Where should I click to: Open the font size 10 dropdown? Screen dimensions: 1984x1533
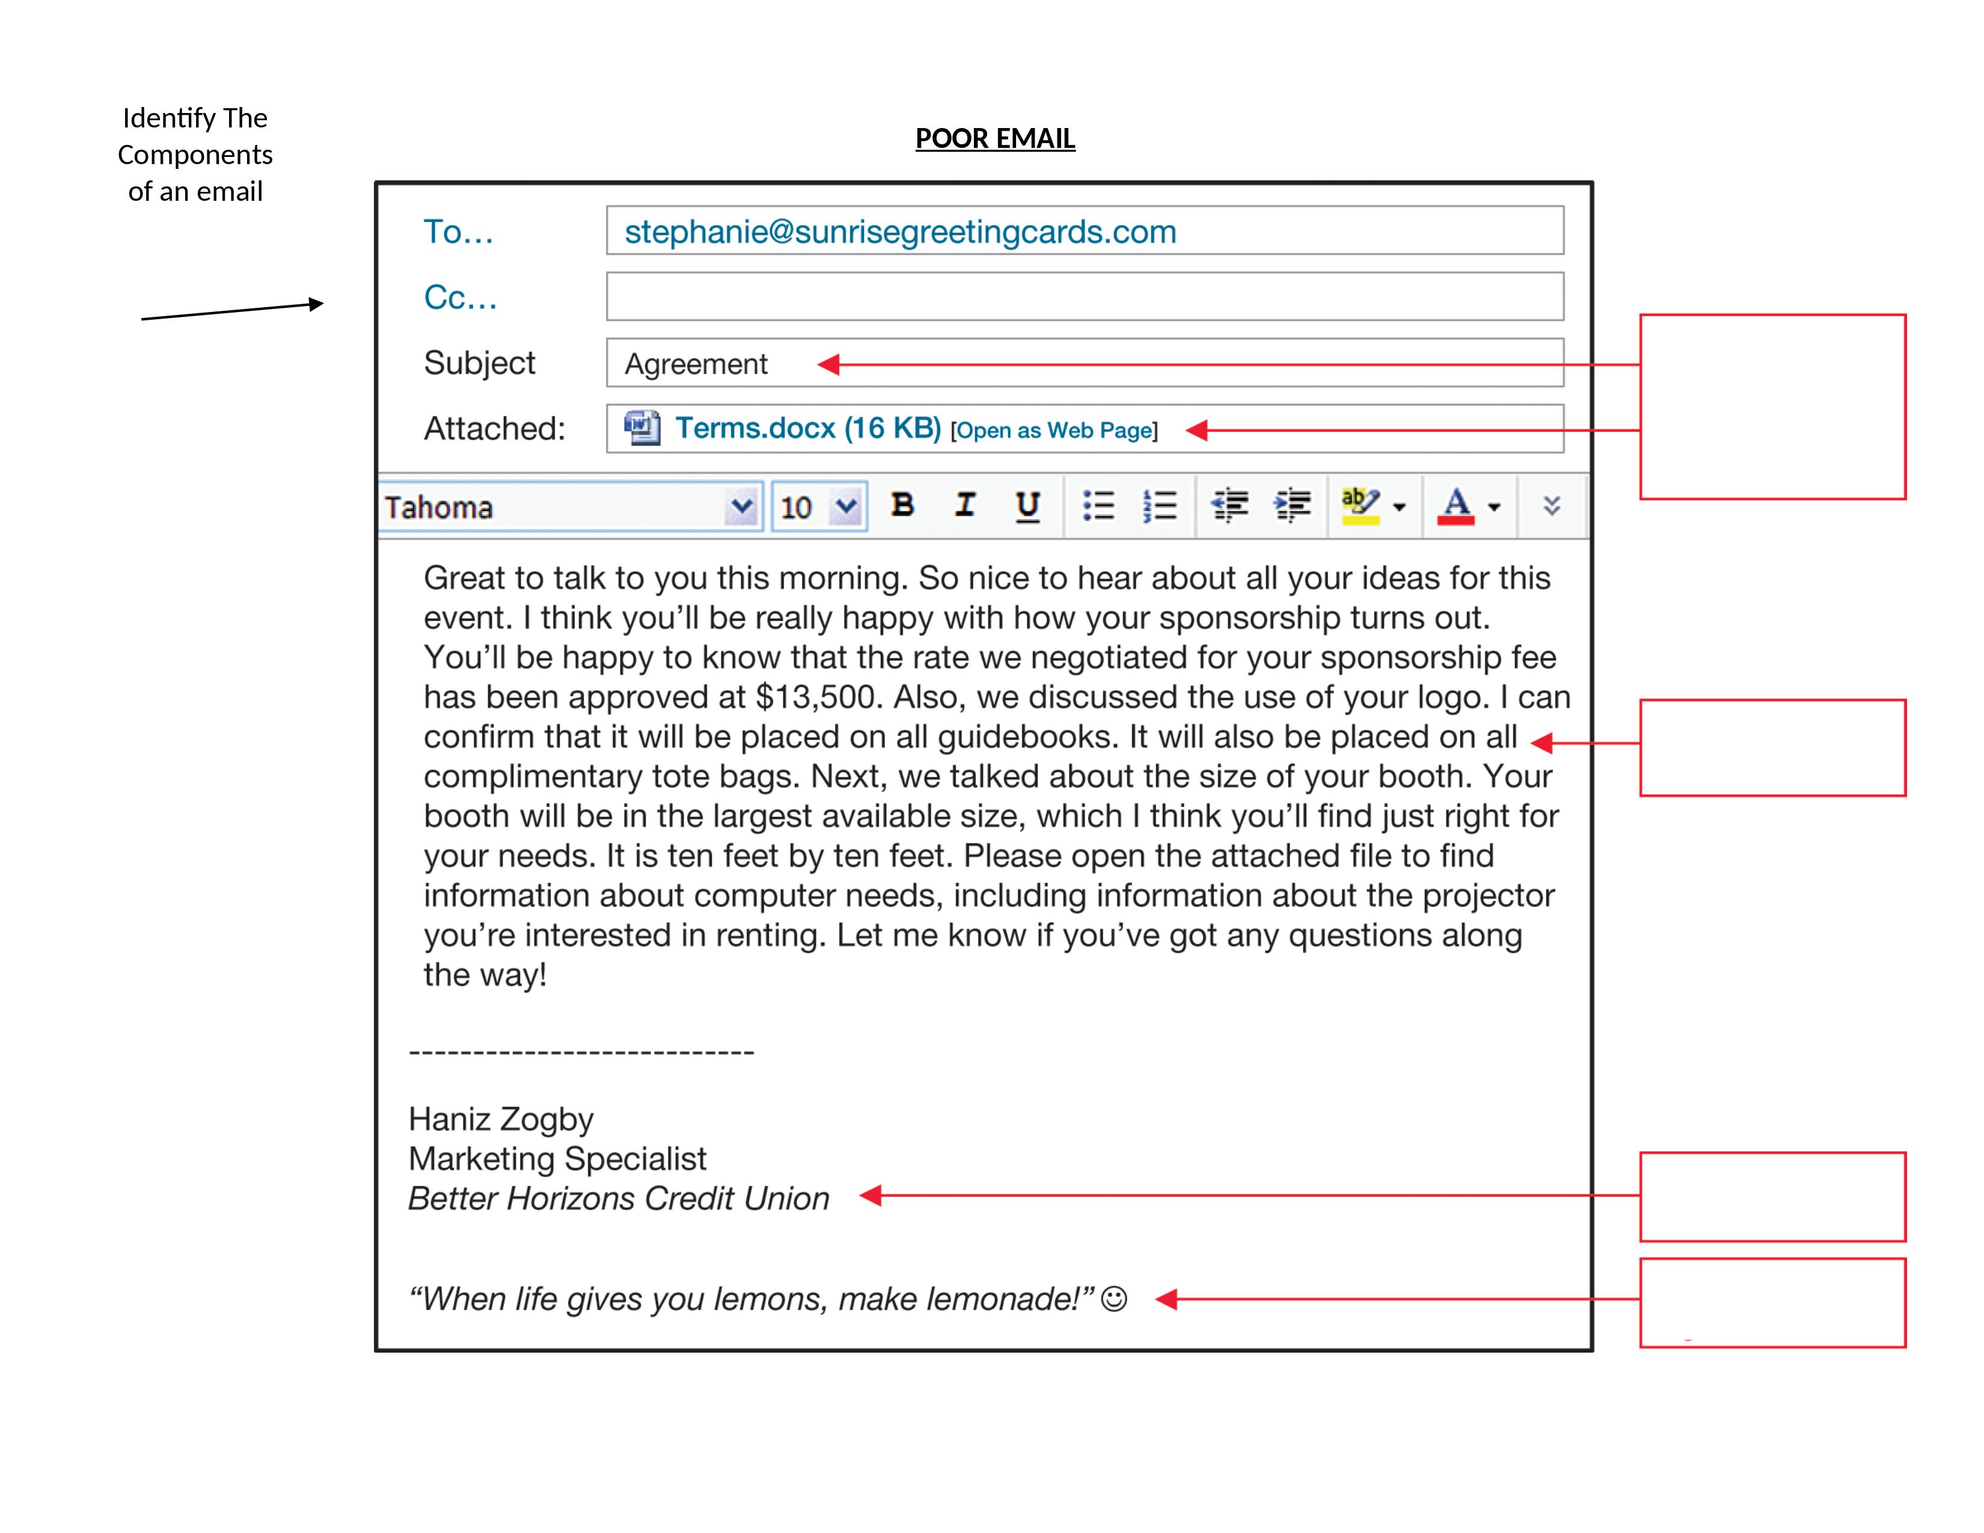click(x=847, y=507)
